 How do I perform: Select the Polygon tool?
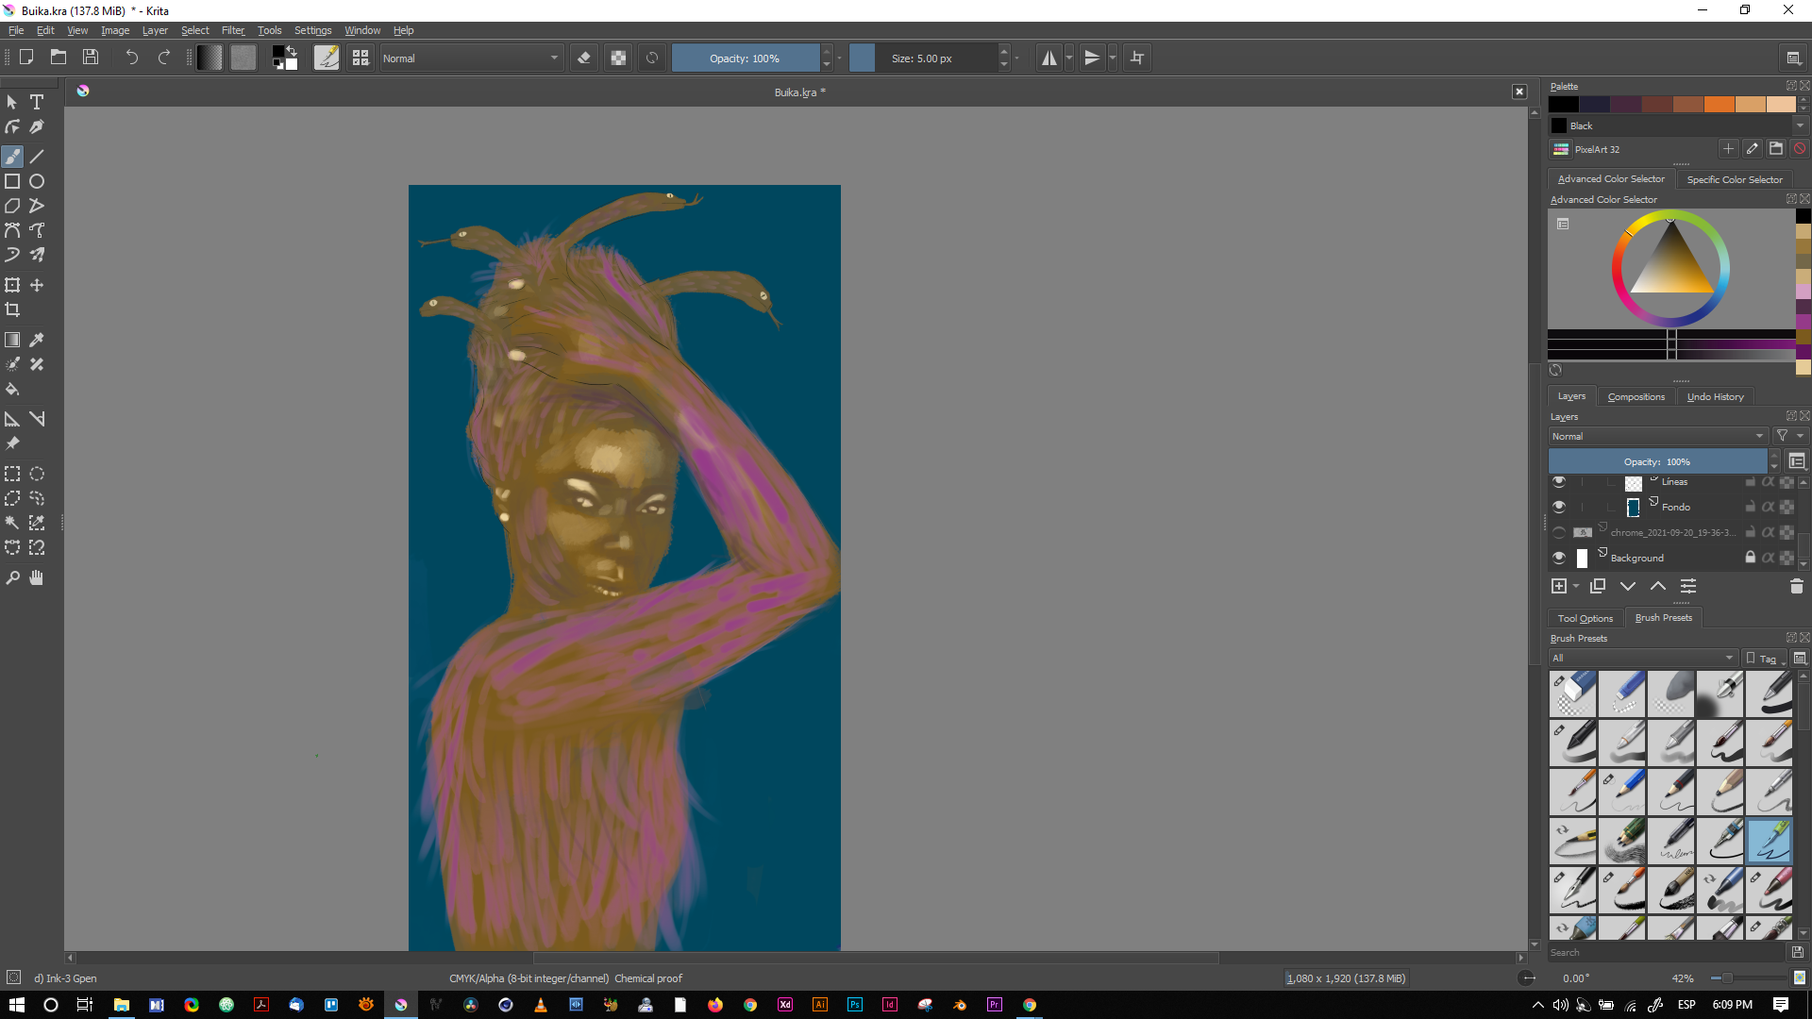(12, 206)
